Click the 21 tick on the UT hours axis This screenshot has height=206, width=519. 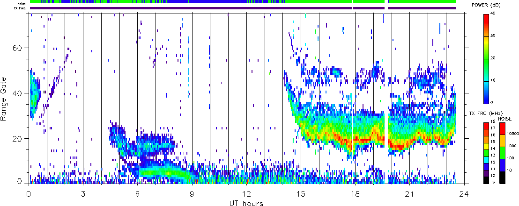[410, 193]
